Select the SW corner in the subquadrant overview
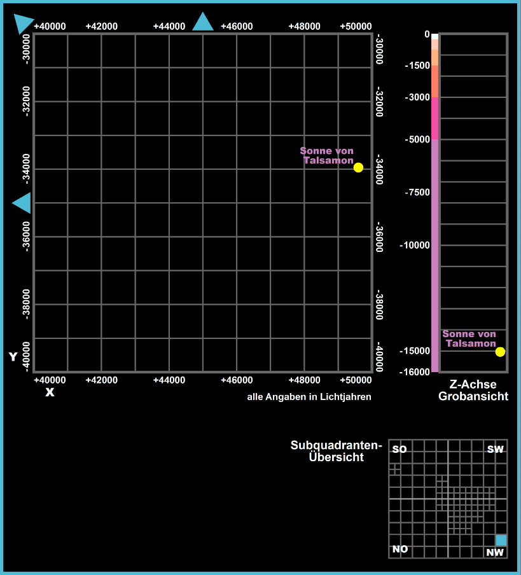The image size is (521, 575). 495,450
